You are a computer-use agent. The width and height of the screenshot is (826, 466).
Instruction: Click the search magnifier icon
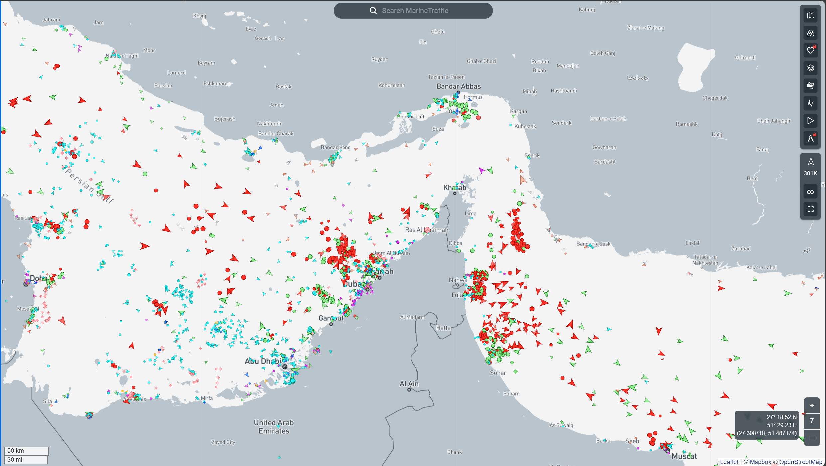(x=373, y=11)
